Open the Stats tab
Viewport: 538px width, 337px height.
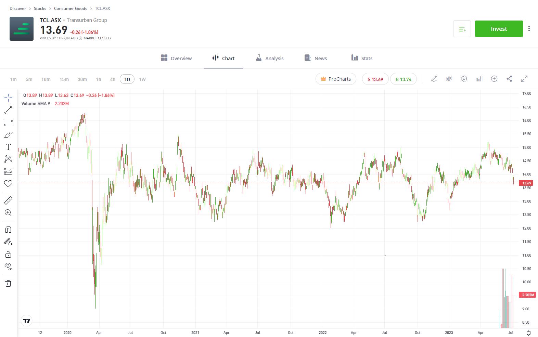click(362, 58)
